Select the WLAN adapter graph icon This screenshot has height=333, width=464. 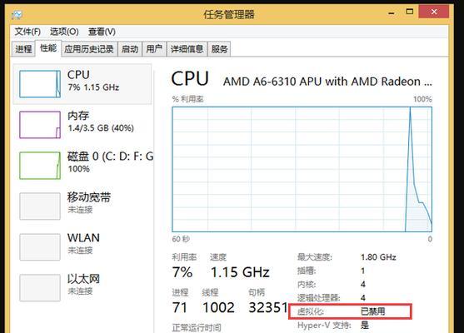click(x=40, y=247)
